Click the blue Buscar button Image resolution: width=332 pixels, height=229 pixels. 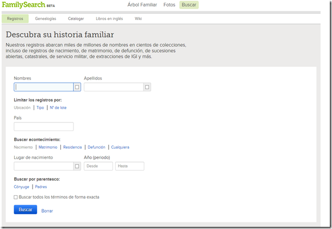pos(26,209)
